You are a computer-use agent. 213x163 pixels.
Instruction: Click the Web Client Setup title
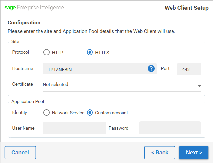187,8
